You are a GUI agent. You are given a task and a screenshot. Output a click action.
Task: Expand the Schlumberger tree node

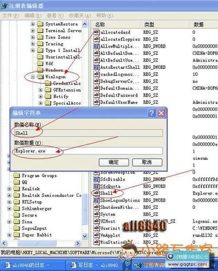9,209
